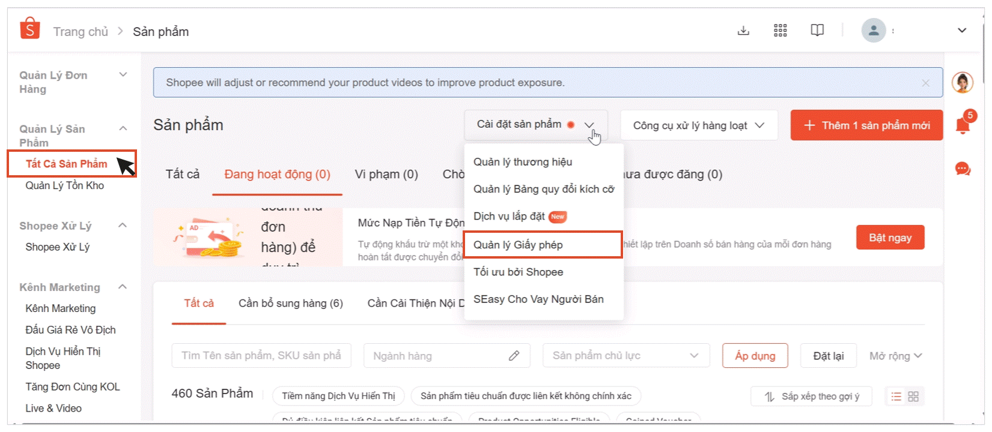Viewport: 992px width, 432px height.
Task: Switch to list view icon
Action: tap(896, 397)
